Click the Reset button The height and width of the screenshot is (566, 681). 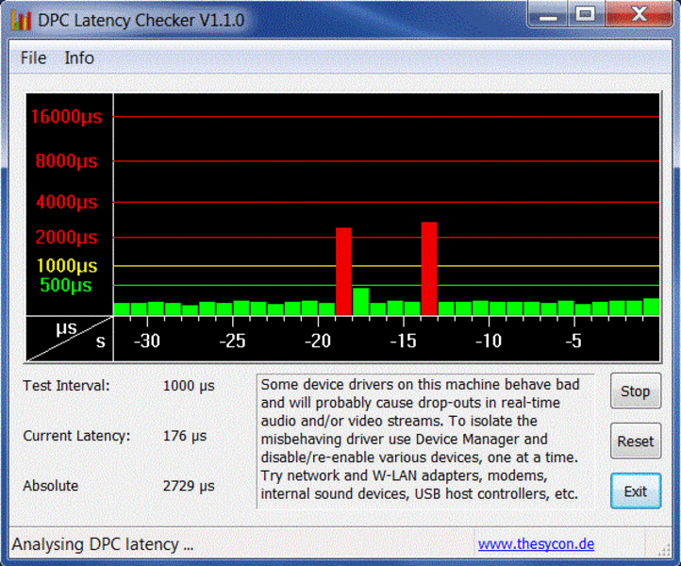coord(636,441)
